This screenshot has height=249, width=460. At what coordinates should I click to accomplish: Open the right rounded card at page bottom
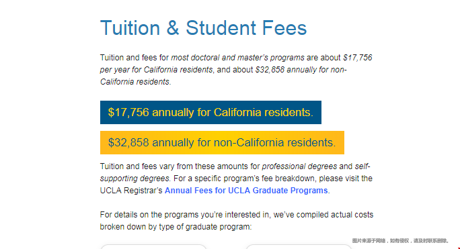coord(299,247)
